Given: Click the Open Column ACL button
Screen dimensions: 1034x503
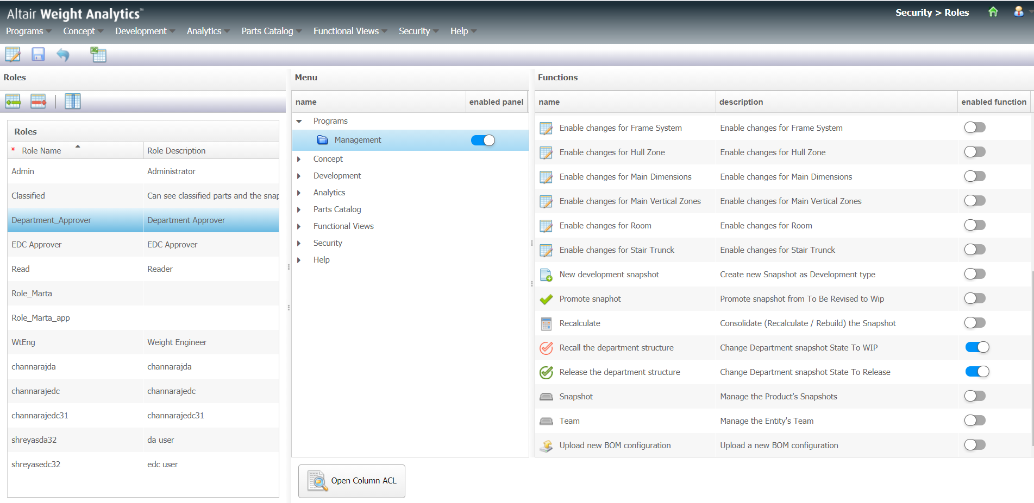Looking at the screenshot, I should (x=352, y=481).
